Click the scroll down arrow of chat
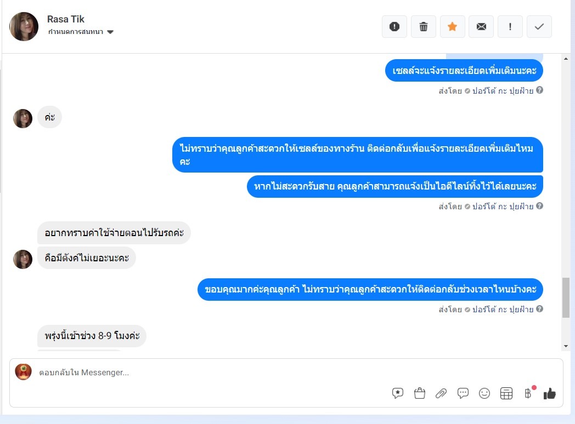 [566, 346]
